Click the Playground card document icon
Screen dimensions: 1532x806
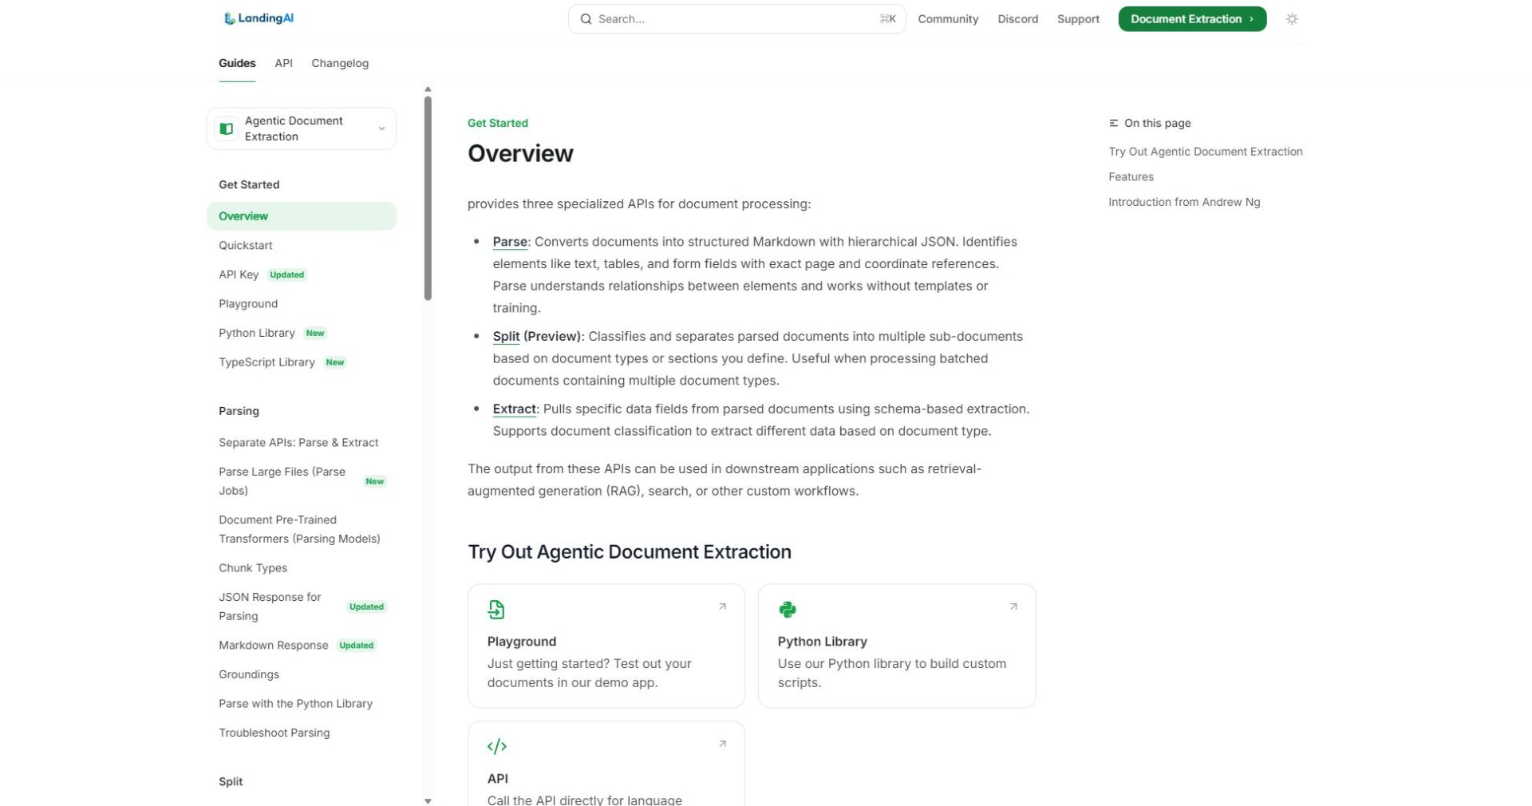pyautogui.click(x=496, y=610)
